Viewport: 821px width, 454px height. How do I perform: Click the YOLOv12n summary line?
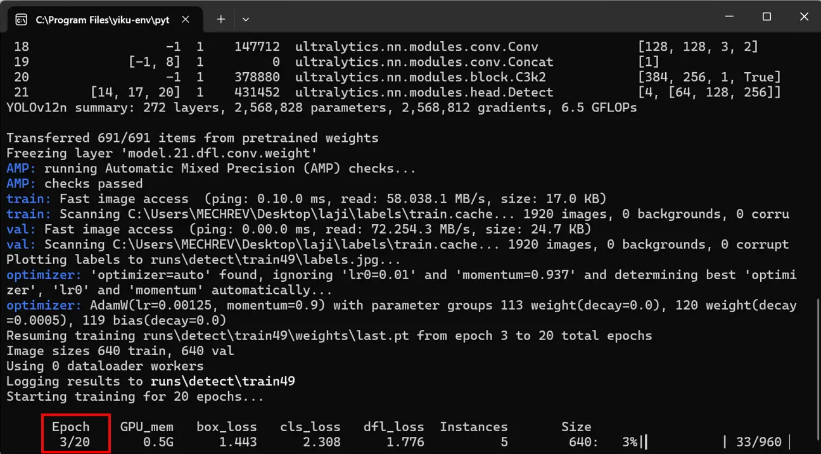[x=321, y=108]
